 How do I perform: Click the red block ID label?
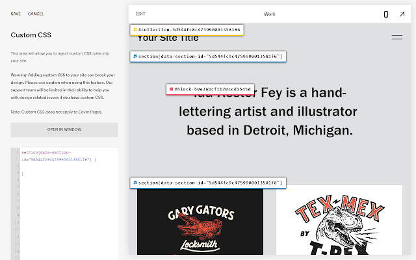[x=210, y=89]
